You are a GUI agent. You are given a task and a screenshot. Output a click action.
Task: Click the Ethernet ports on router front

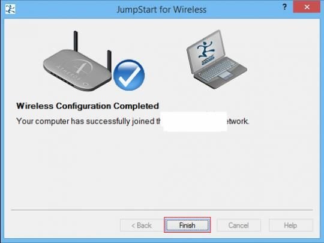[62, 79]
